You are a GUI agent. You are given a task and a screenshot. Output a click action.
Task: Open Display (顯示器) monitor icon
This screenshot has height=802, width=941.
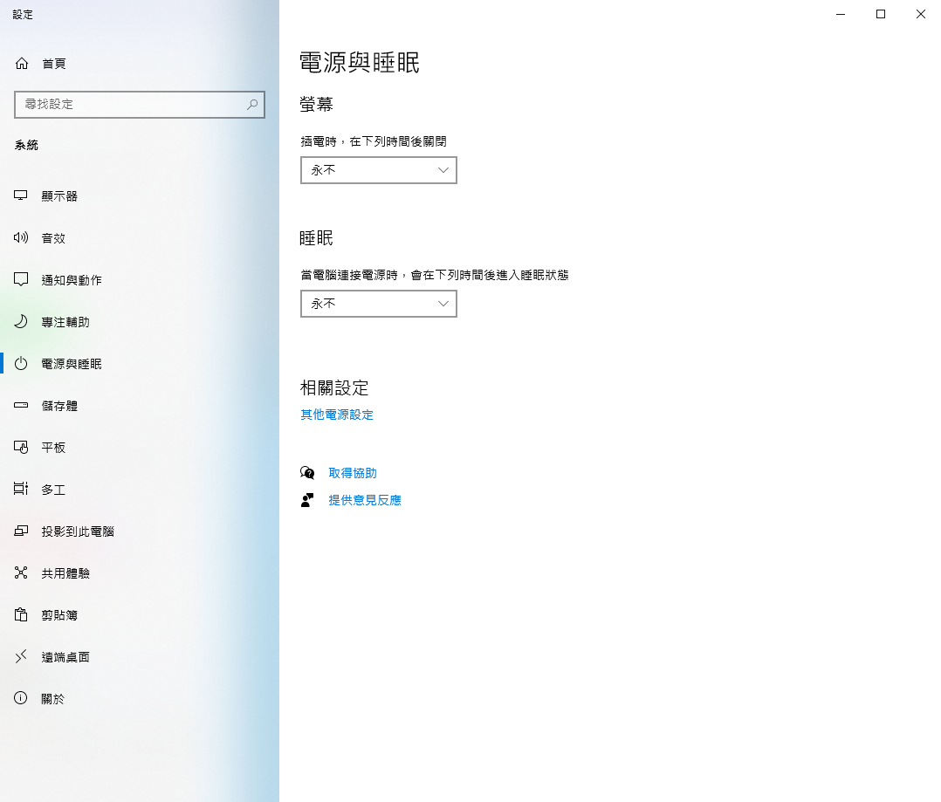[22, 196]
